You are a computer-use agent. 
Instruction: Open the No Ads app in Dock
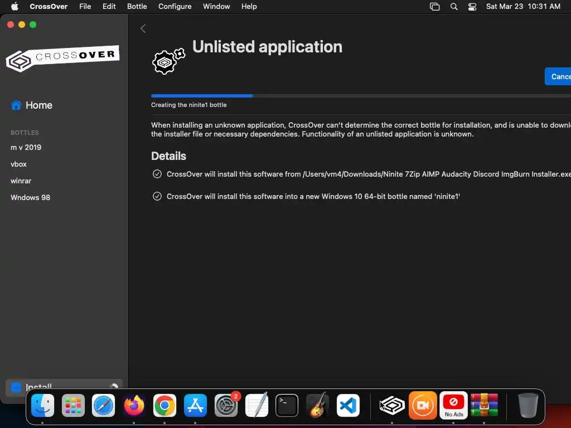(x=453, y=406)
